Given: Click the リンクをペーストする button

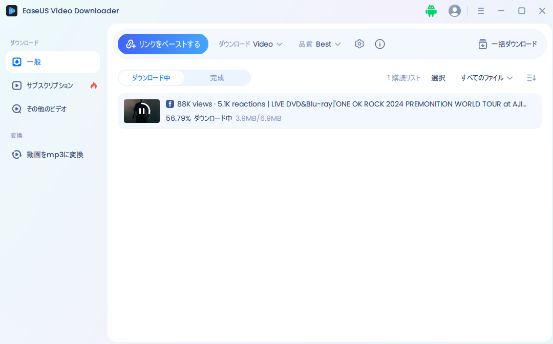Looking at the screenshot, I should (163, 44).
